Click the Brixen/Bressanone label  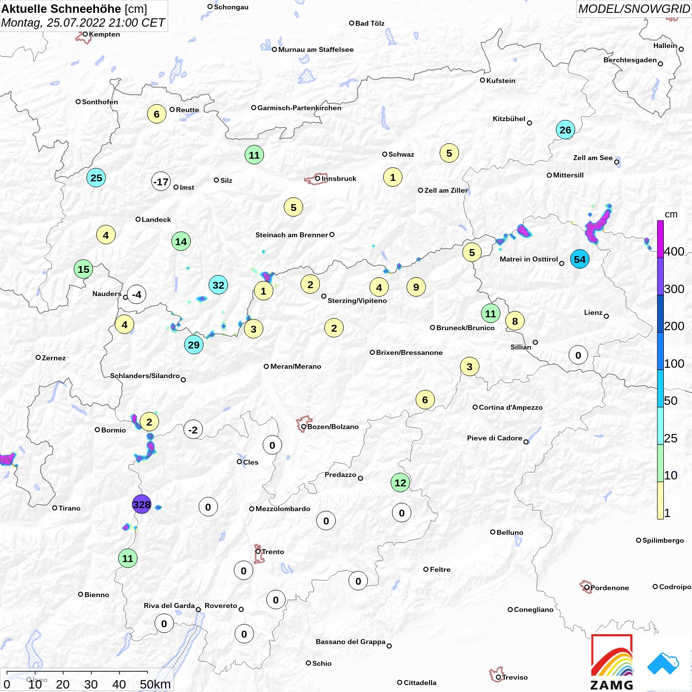point(409,352)
